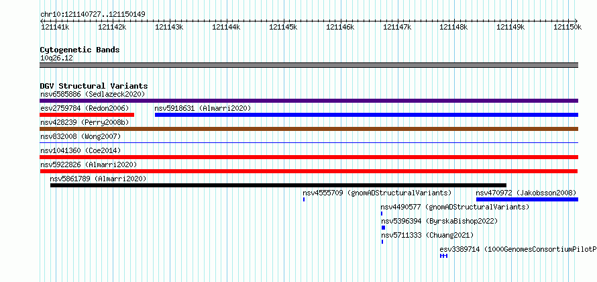
Task: Click the 121147k ruler tick label
Action: 396,27
